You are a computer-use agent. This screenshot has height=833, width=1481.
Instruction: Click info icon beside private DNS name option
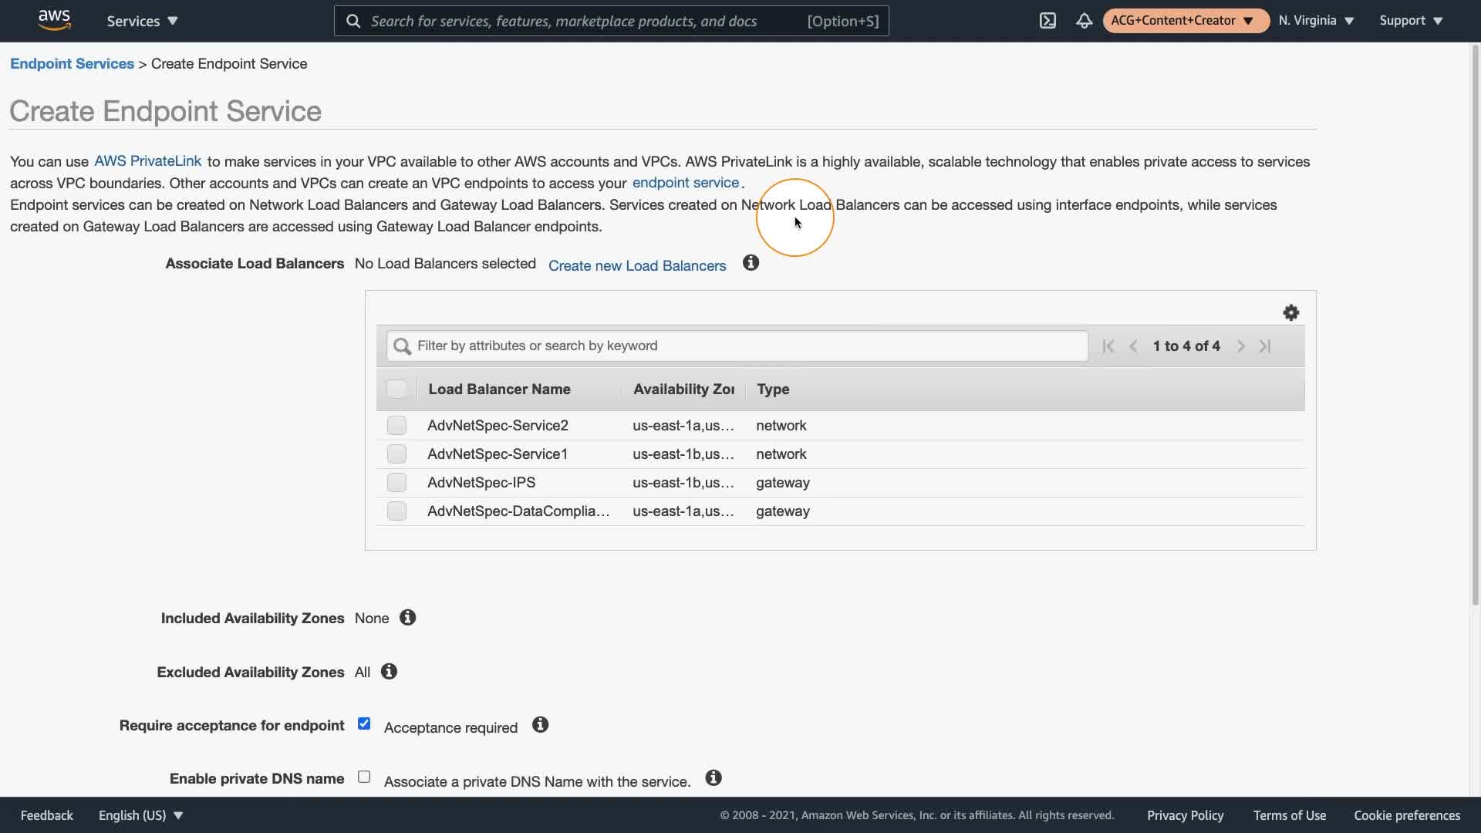click(x=714, y=778)
